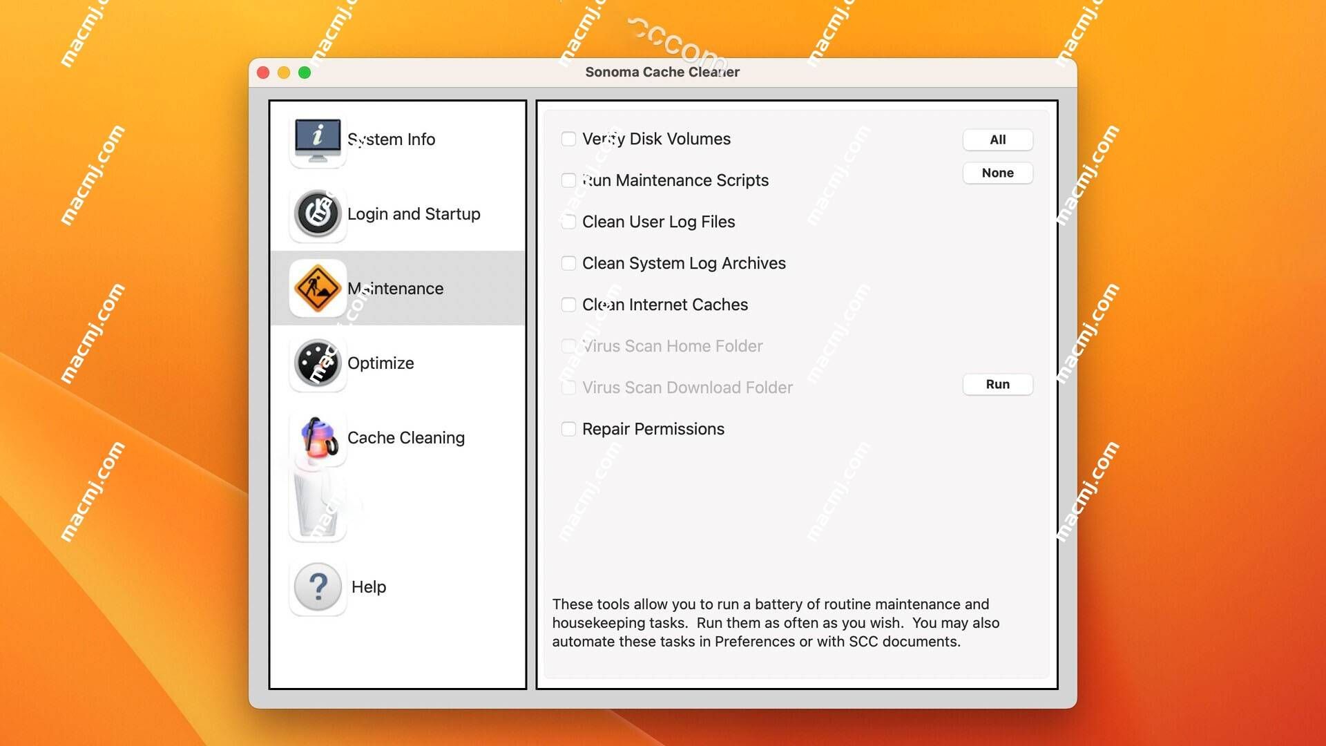Minimize window with the yellow button
The height and width of the screenshot is (746, 1326).
284,73
